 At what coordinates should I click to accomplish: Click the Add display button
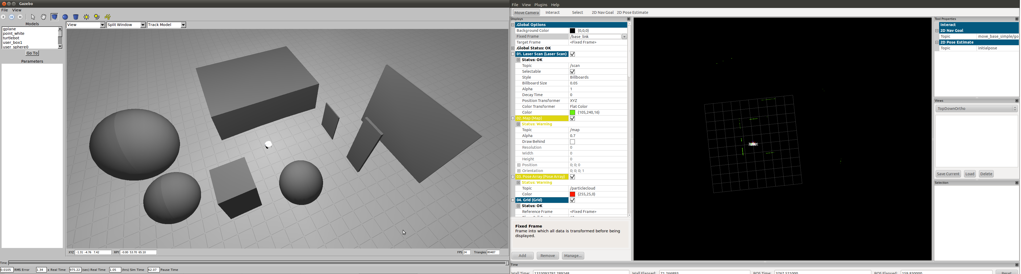(522, 256)
